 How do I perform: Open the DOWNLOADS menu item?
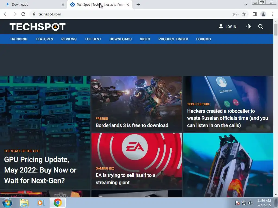click(121, 39)
